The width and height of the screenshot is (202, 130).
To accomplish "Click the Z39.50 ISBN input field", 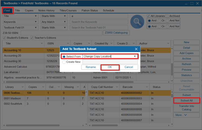I will (x=61, y=33).
